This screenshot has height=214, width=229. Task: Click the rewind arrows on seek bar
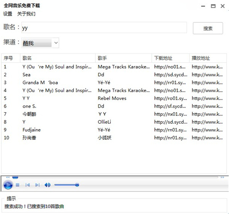coord(8,177)
